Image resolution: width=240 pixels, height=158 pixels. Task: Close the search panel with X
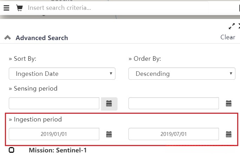point(239,26)
